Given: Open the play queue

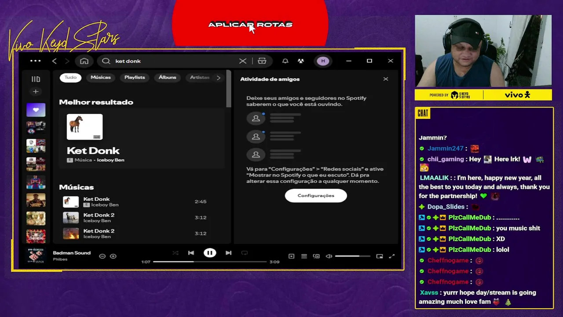Looking at the screenshot, I should click(x=304, y=256).
